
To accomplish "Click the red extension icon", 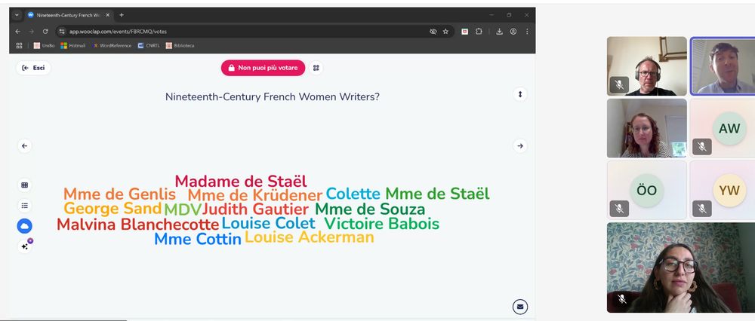I will pos(464,31).
